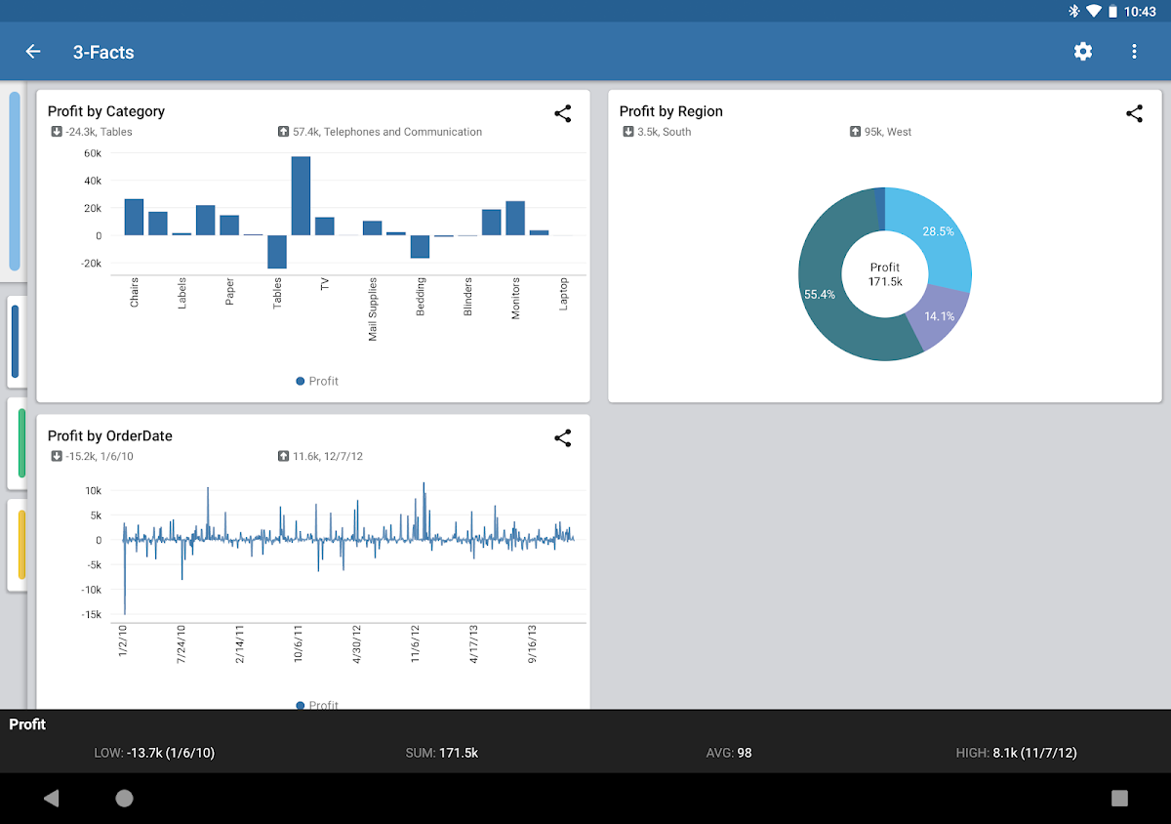This screenshot has height=824, width=1171.
Task: Open the three-dot overflow menu
Action: (1134, 52)
